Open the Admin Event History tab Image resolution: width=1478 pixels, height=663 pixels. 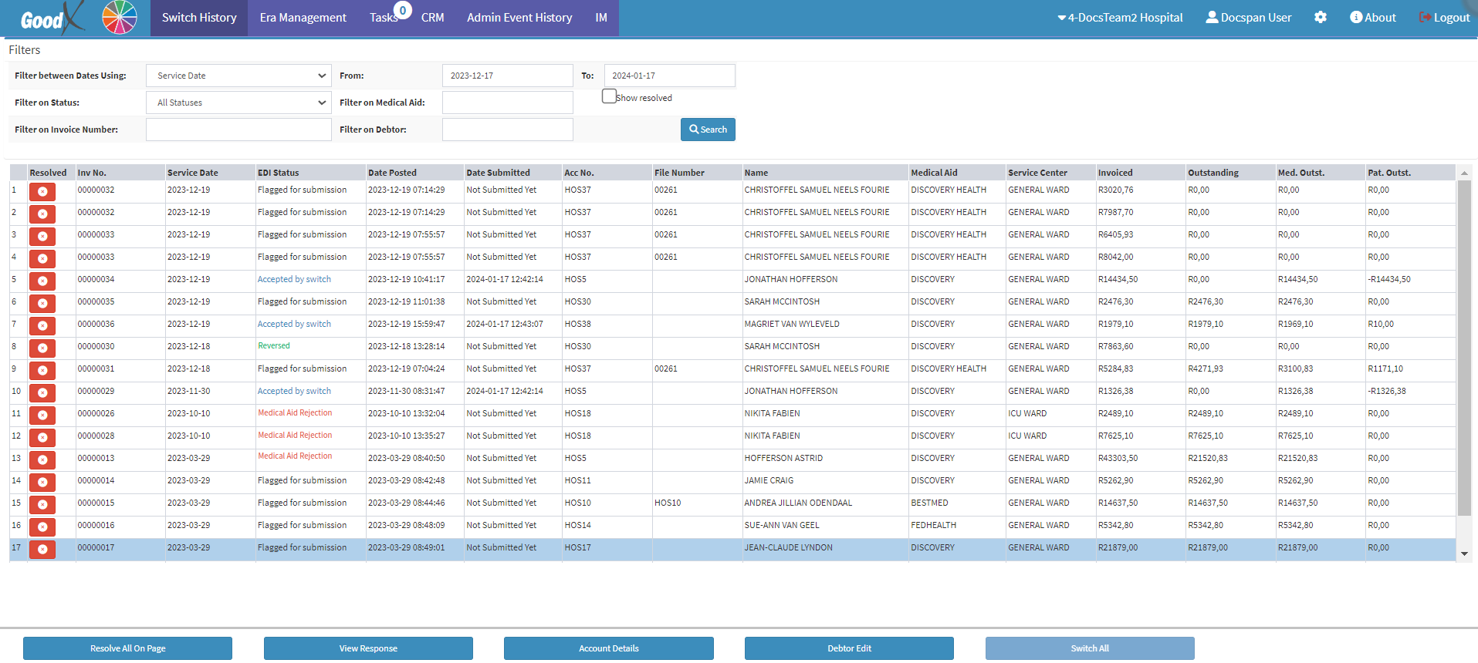(x=519, y=18)
